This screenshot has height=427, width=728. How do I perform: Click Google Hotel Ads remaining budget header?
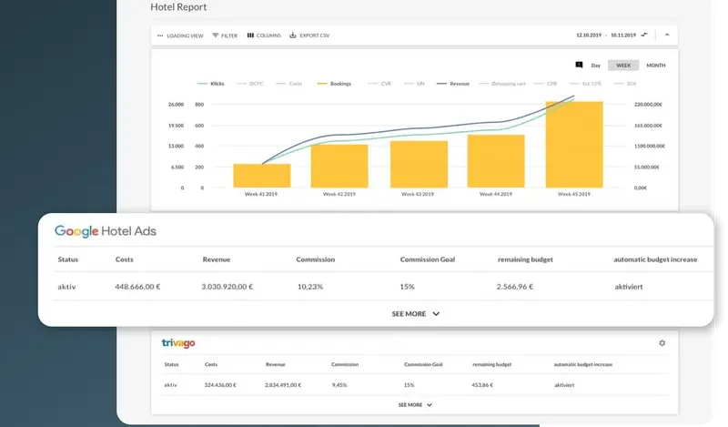click(x=525, y=259)
